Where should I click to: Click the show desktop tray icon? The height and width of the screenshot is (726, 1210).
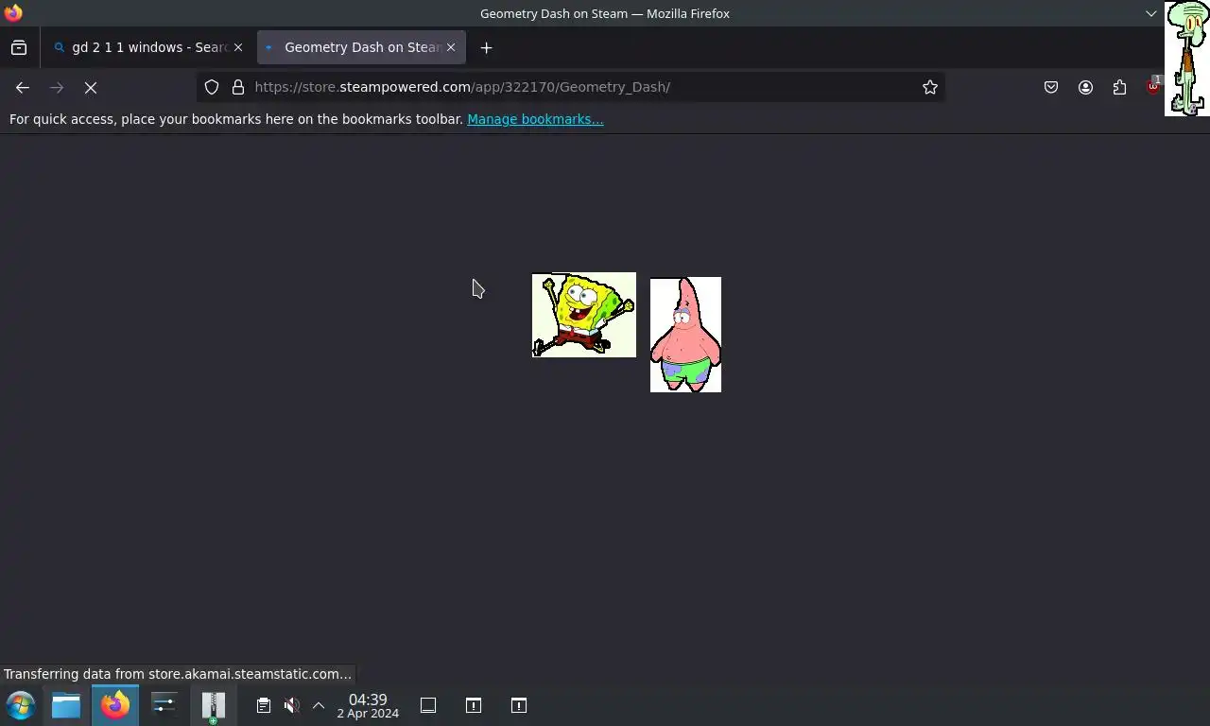[x=428, y=705]
